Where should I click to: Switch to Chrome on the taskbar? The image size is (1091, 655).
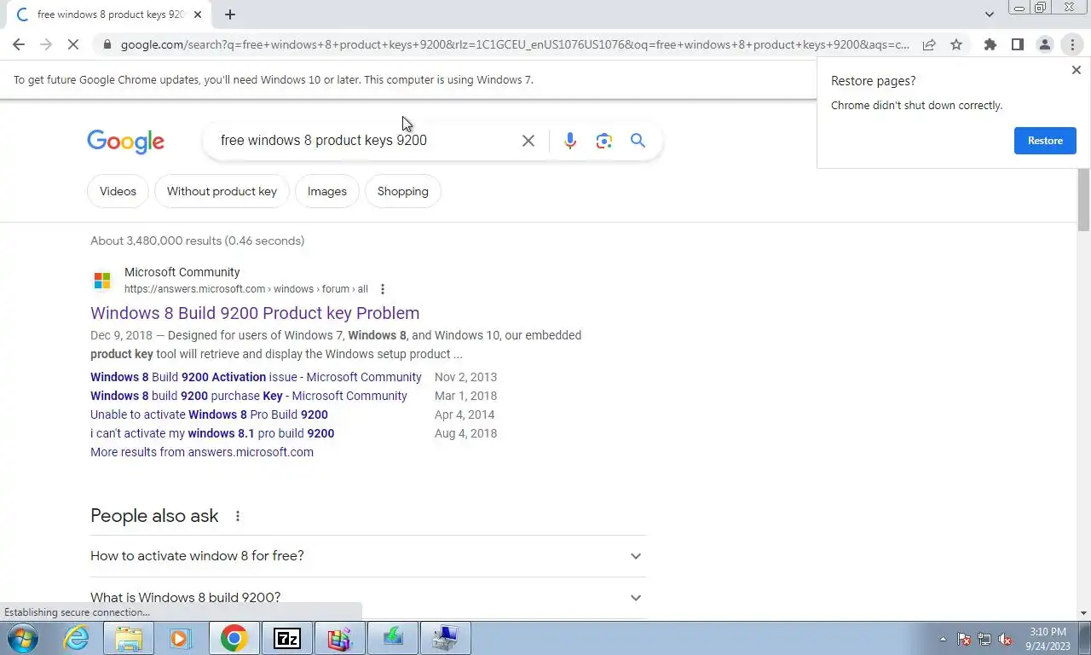pos(234,638)
